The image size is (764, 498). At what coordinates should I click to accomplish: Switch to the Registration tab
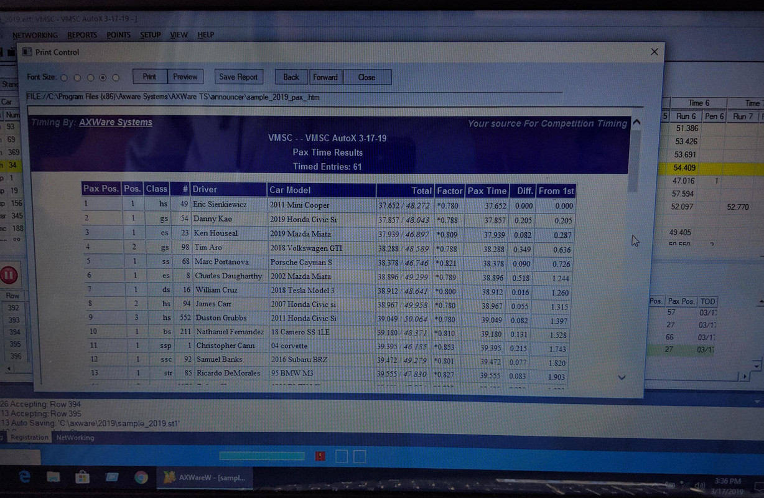coord(29,438)
